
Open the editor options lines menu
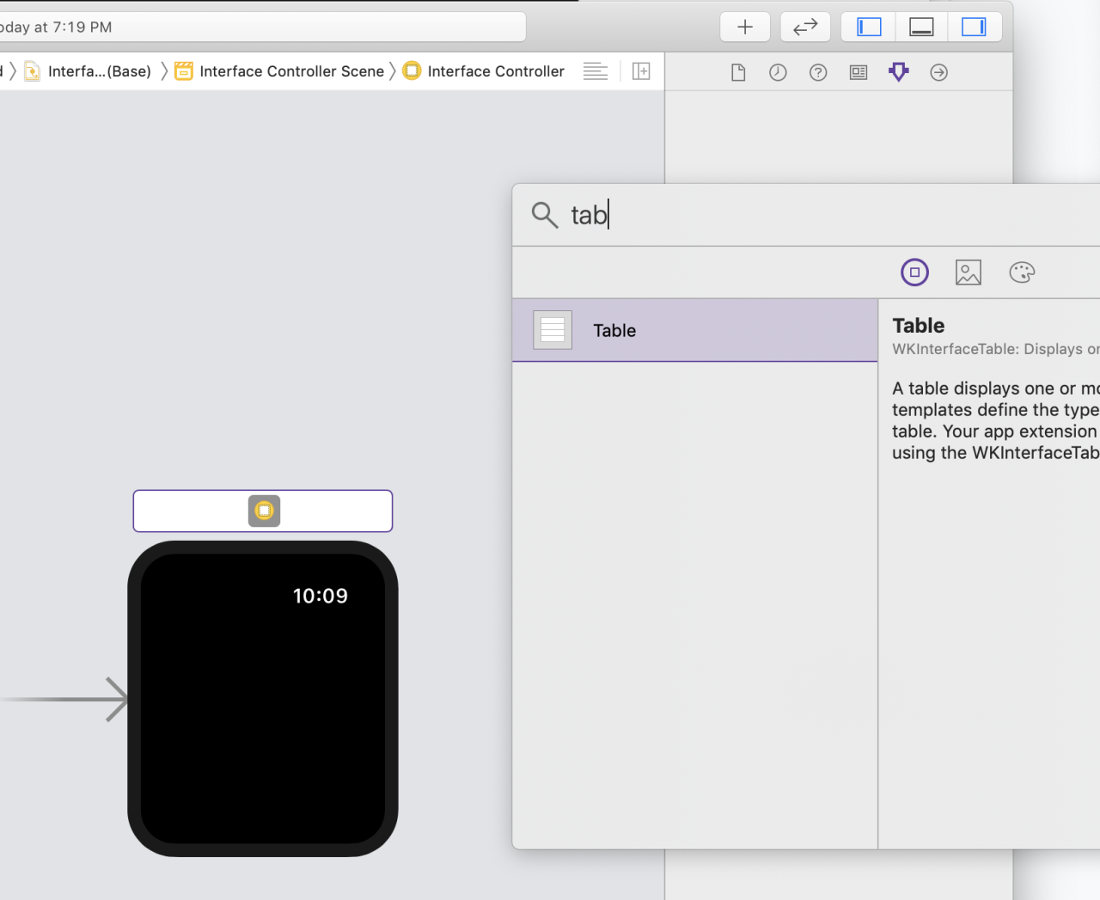tap(595, 71)
